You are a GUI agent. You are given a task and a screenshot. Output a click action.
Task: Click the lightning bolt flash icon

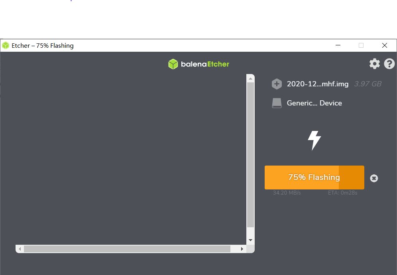coord(314,140)
